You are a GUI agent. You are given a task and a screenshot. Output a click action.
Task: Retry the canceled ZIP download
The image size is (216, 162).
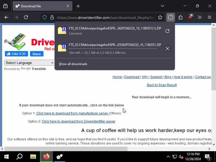167,31
